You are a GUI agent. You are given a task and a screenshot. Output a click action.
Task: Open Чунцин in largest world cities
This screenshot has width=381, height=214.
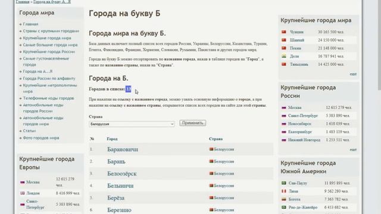(296, 32)
